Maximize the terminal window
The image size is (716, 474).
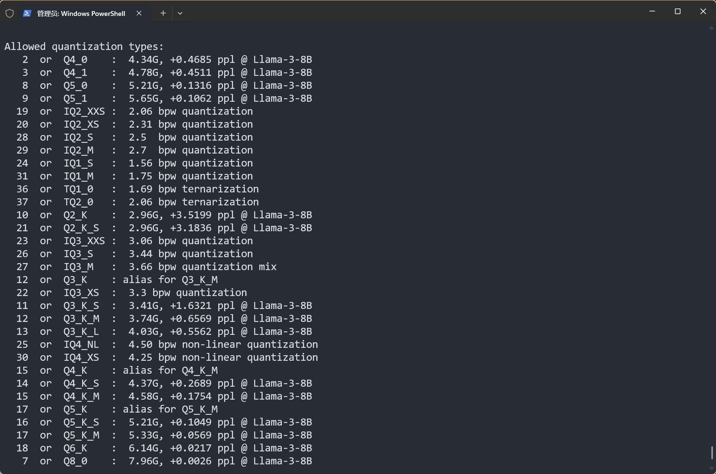pyautogui.click(x=678, y=11)
